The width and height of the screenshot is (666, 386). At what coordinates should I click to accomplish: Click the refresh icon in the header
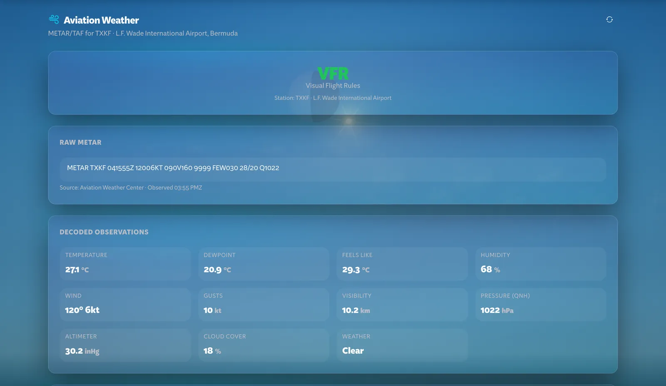click(609, 20)
